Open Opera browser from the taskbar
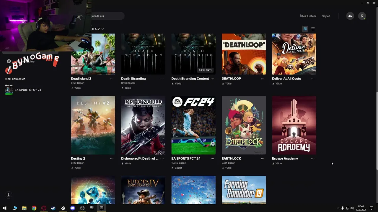Screen dimensions: 378x212 44,208
